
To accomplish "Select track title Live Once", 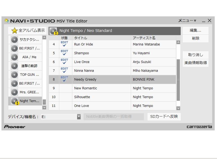I will tap(82, 62).
